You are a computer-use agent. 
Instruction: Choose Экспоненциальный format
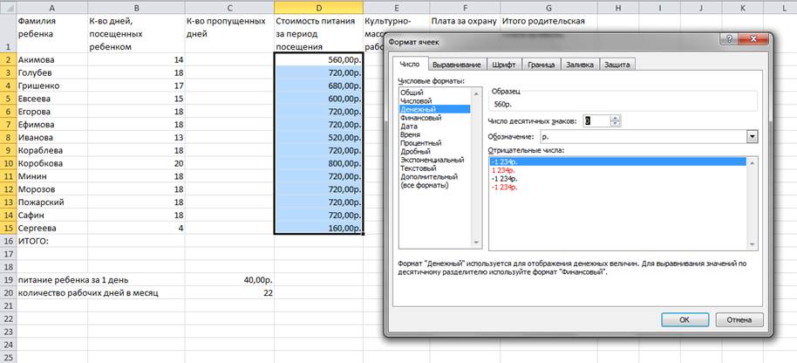(435, 160)
